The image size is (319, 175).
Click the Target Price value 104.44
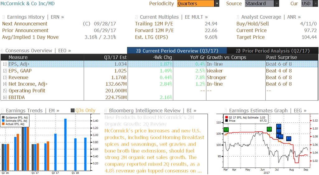[x=309, y=37]
